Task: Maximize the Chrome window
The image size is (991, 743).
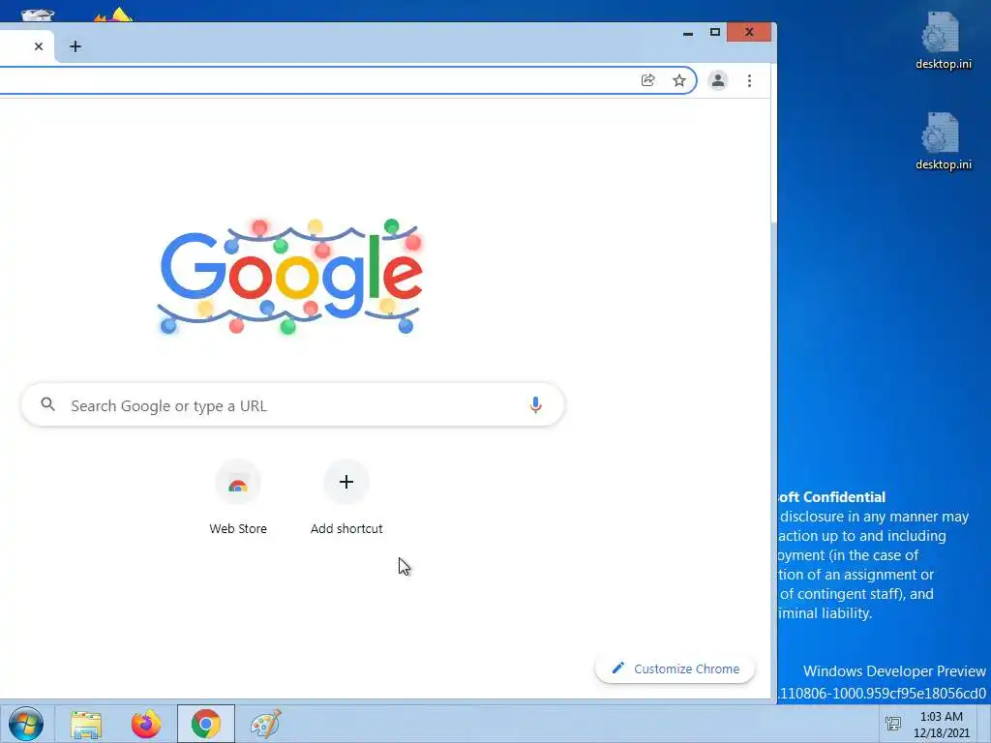Action: point(715,32)
